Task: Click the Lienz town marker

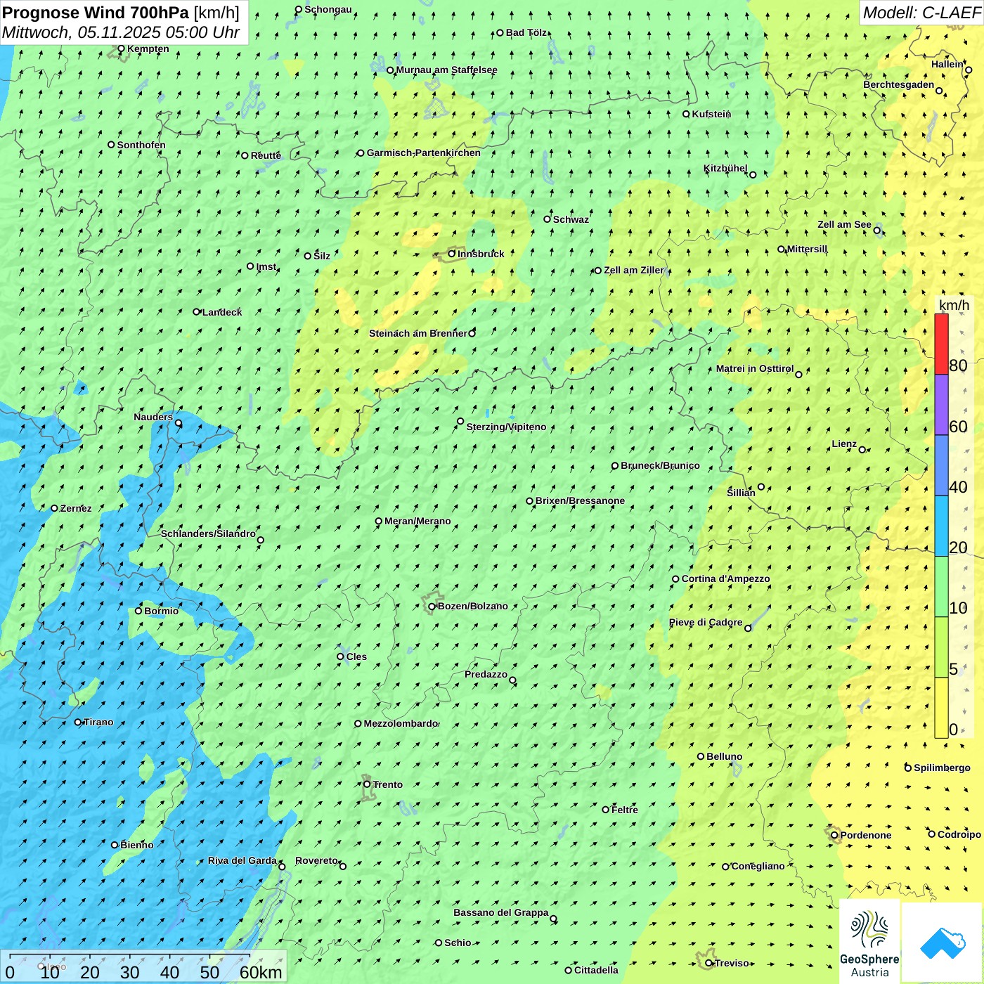Action: click(862, 450)
